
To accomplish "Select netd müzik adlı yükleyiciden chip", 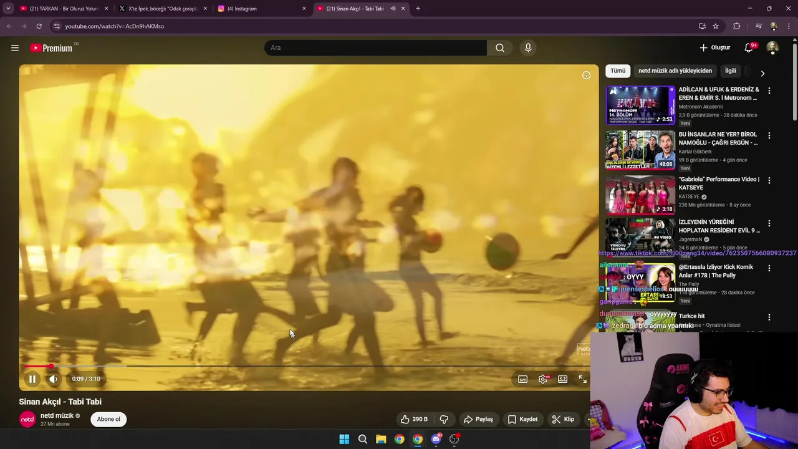I will [x=675, y=71].
